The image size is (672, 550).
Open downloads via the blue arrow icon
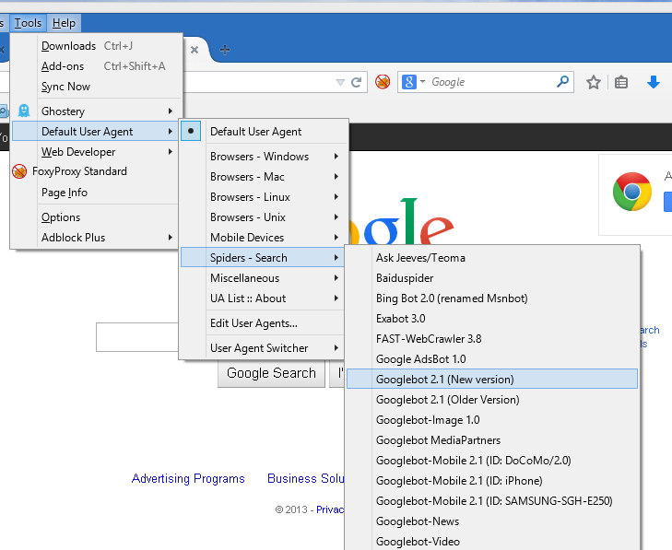click(x=654, y=81)
